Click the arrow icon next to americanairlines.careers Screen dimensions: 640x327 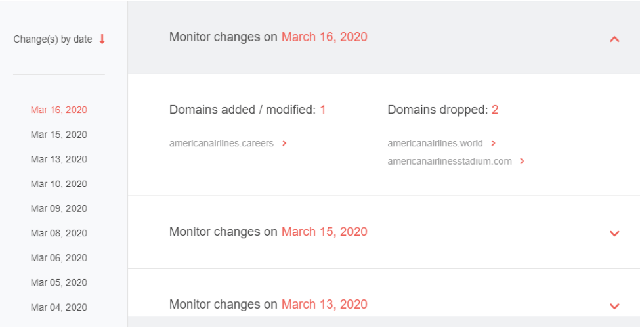pyautogui.click(x=284, y=143)
